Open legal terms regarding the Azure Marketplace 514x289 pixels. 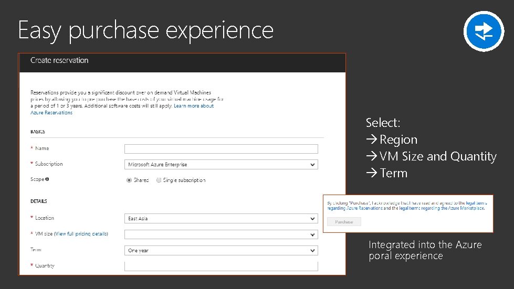[x=442, y=208]
